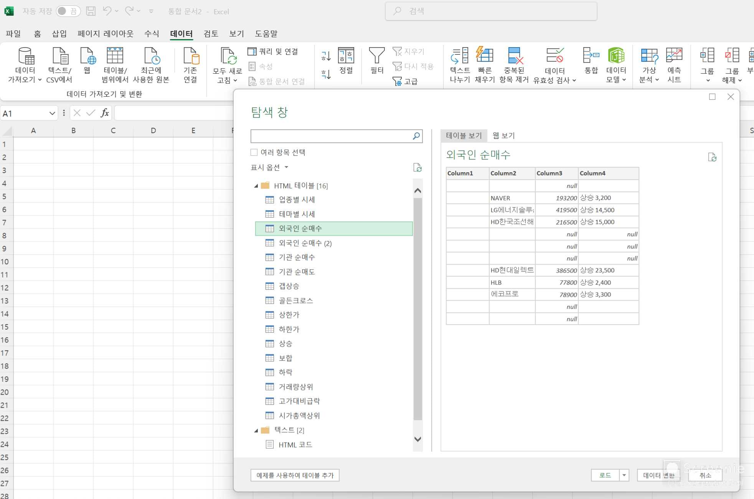
Task: Check 여러 항목 선택 checkbox
Action: click(x=254, y=152)
